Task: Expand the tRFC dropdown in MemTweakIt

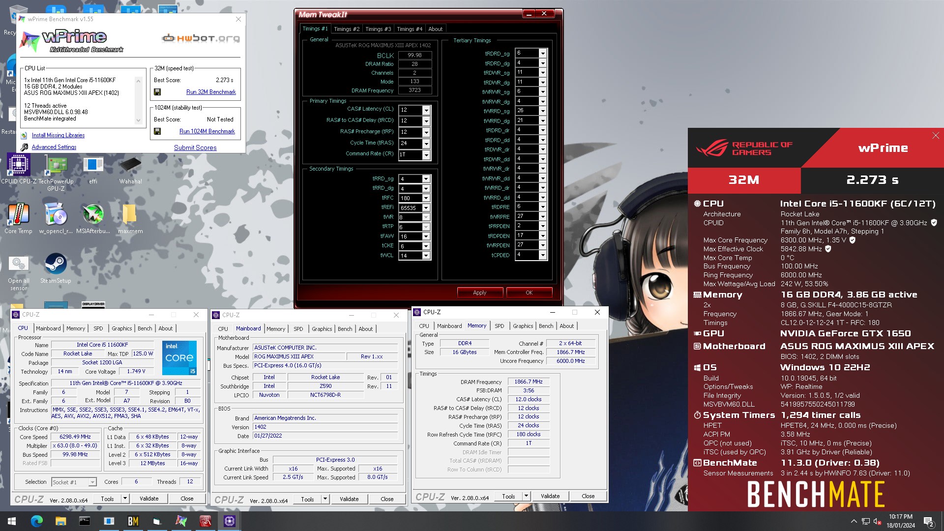Action: 426,198
